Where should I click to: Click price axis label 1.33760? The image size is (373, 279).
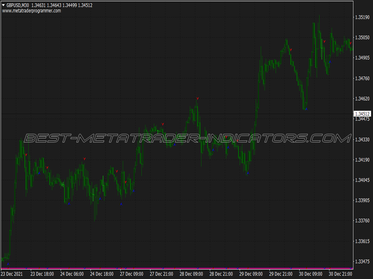362,221
